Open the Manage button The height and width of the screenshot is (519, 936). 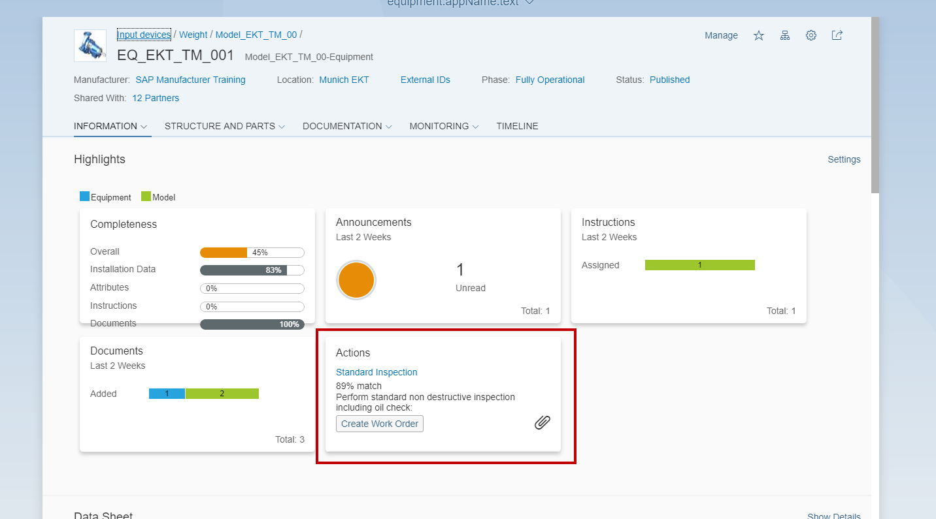pos(721,35)
